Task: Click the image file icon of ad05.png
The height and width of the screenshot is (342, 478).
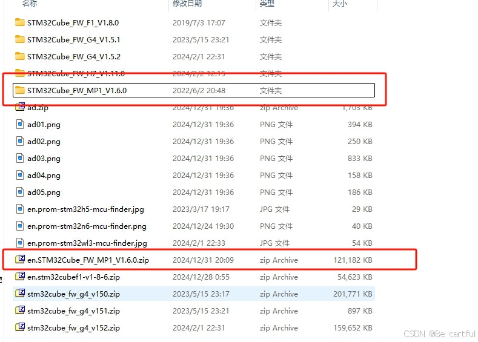Action: (x=20, y=192)
